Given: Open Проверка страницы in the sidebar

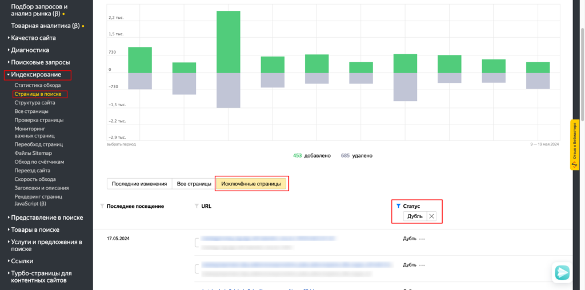Looking at the screenshot, I should (x=39, y=120).
